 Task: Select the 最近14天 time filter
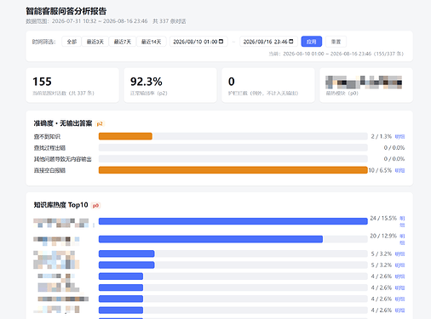[152, 42]
